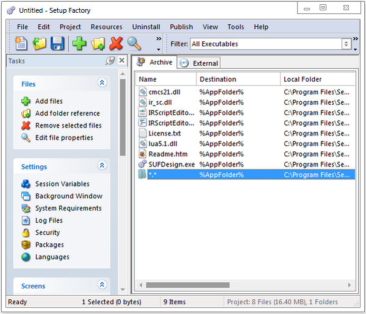Select the SUFDesign.exe file row
366x314 pixels.
[x=171, y=164]
